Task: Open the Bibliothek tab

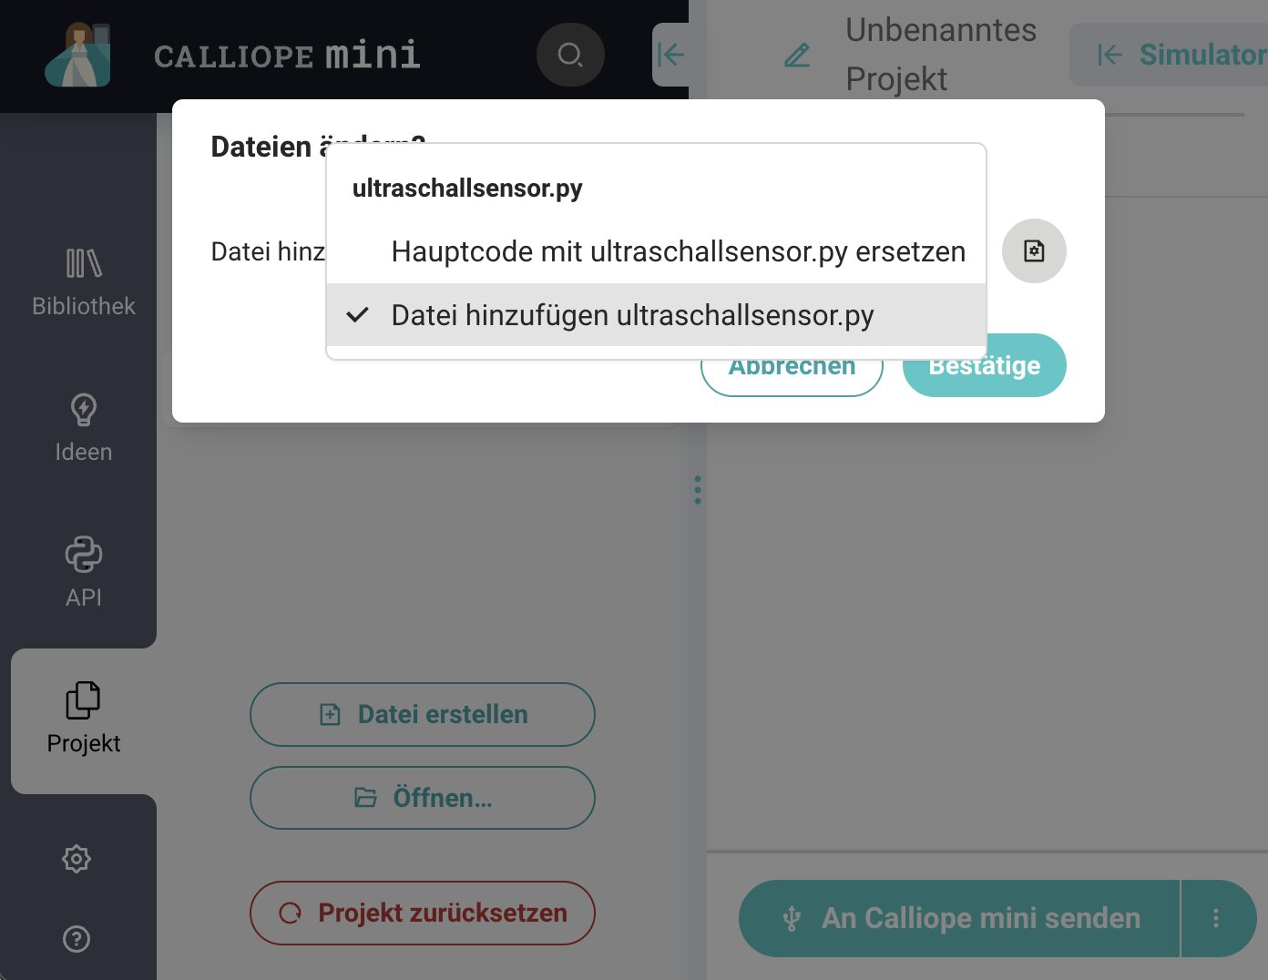Action: 84,282
